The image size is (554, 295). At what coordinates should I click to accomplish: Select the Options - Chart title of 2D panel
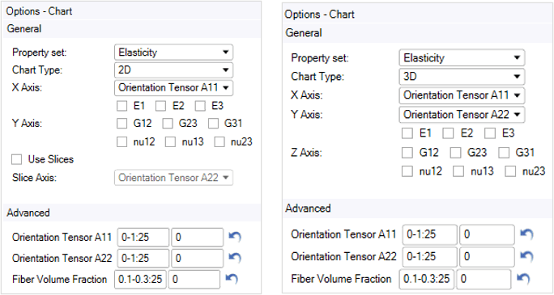(39, 11)
